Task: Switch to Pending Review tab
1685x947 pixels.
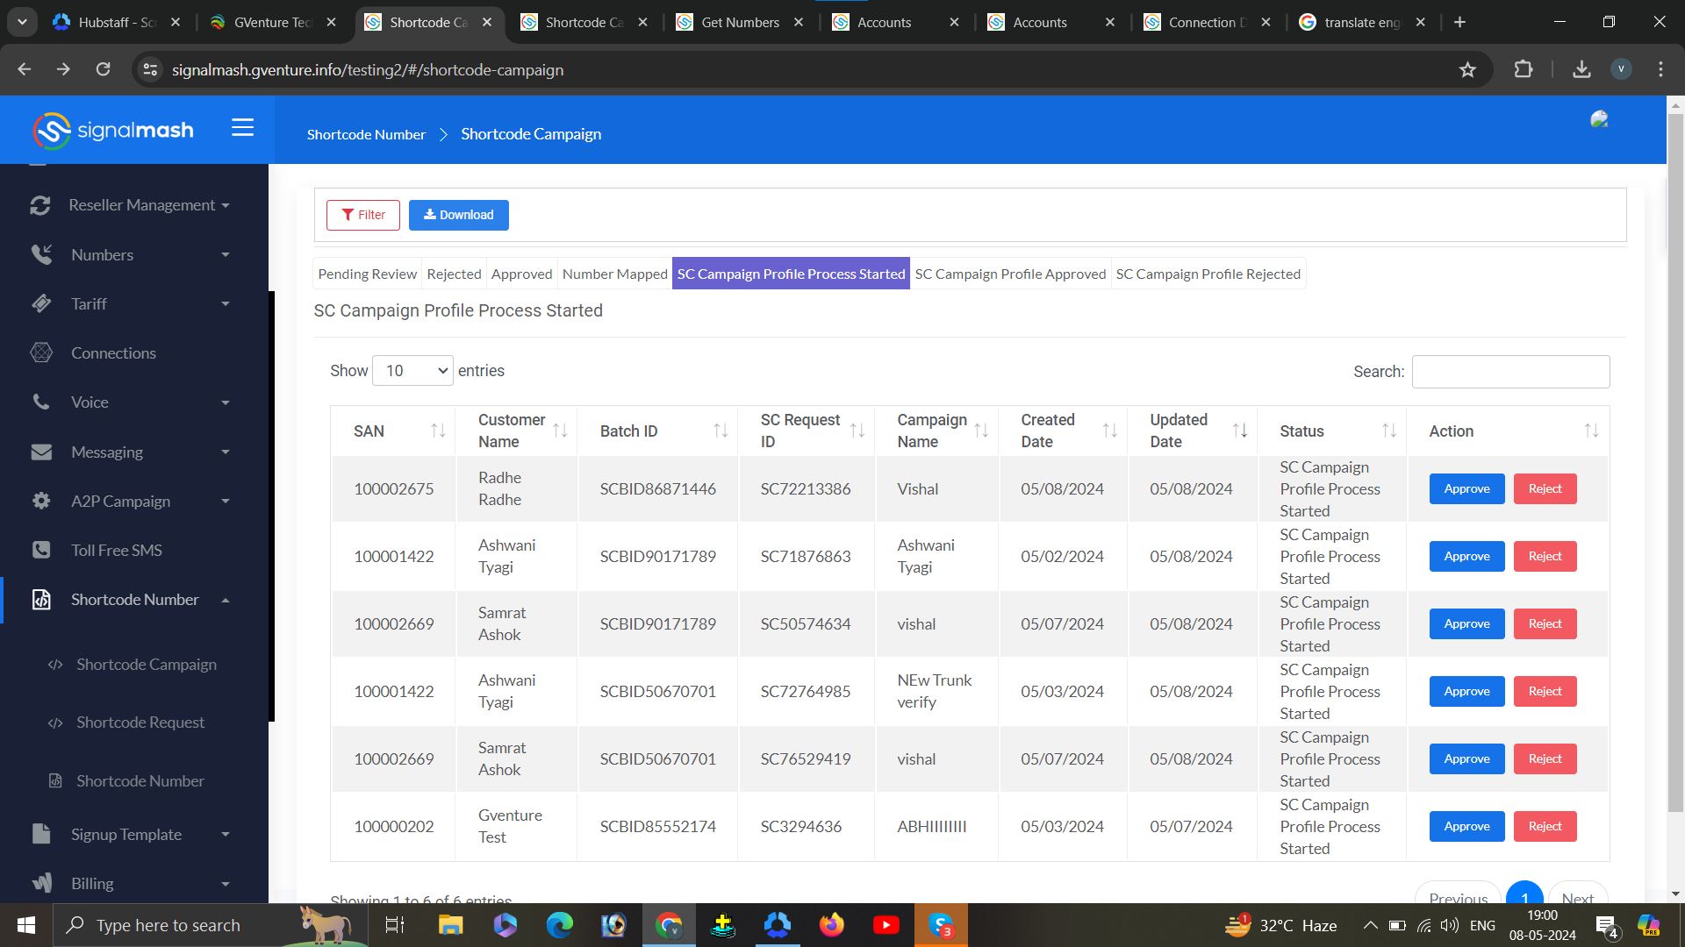Action: 367,274
